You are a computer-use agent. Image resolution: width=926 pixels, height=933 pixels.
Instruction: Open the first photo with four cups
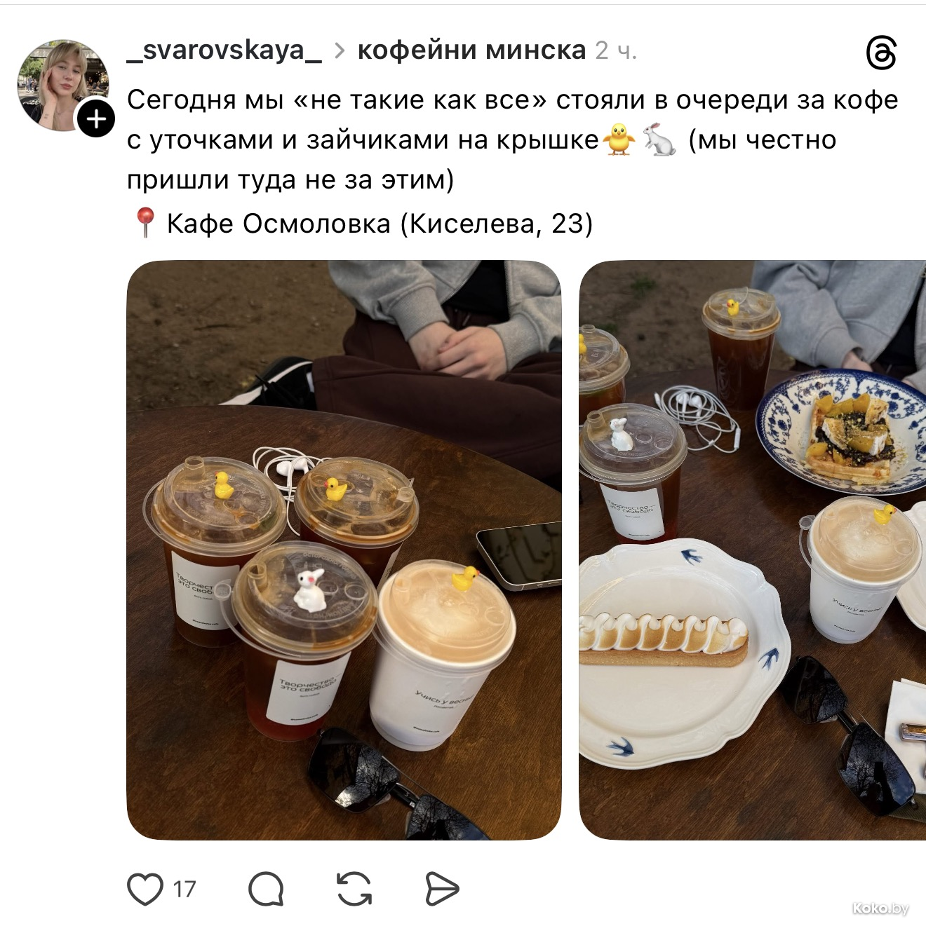(x=344, y=550)
